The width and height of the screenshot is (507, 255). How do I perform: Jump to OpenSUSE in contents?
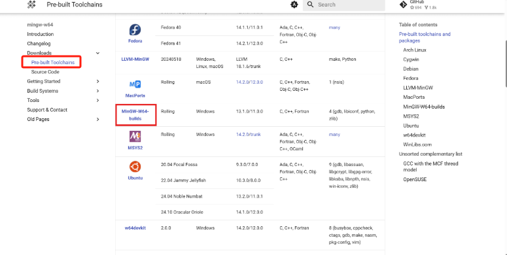coord(415,179)
